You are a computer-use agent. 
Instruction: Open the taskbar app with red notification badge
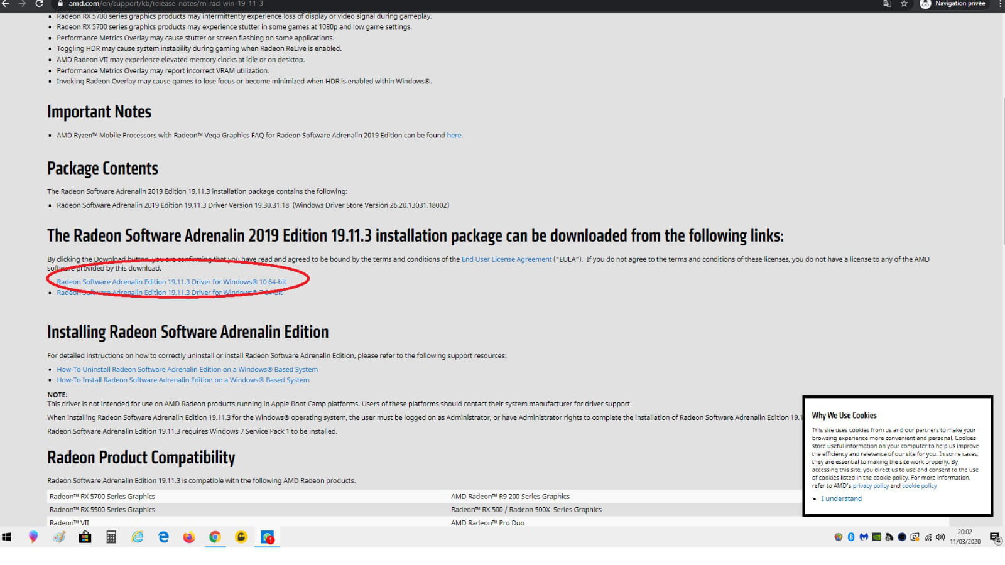(x=268, y=537)
